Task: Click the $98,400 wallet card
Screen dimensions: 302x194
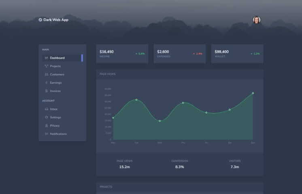Action: [x=237, y=54]
